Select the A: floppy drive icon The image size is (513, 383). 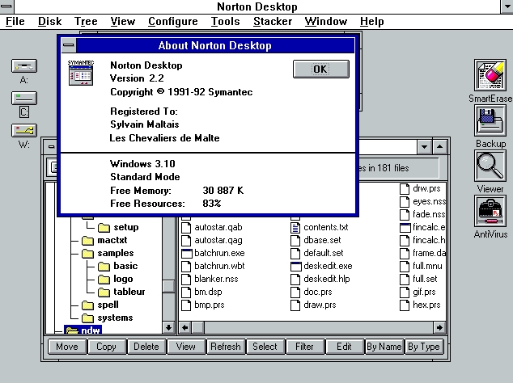point(23,66)
